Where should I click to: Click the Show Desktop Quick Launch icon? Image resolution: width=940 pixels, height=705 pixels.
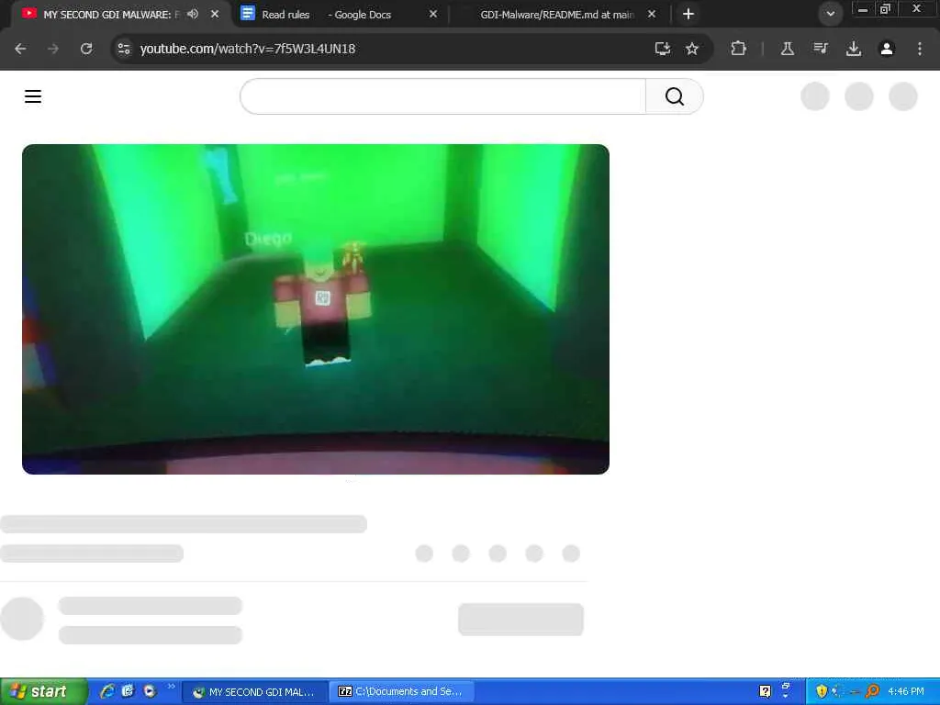pos(128,691)
